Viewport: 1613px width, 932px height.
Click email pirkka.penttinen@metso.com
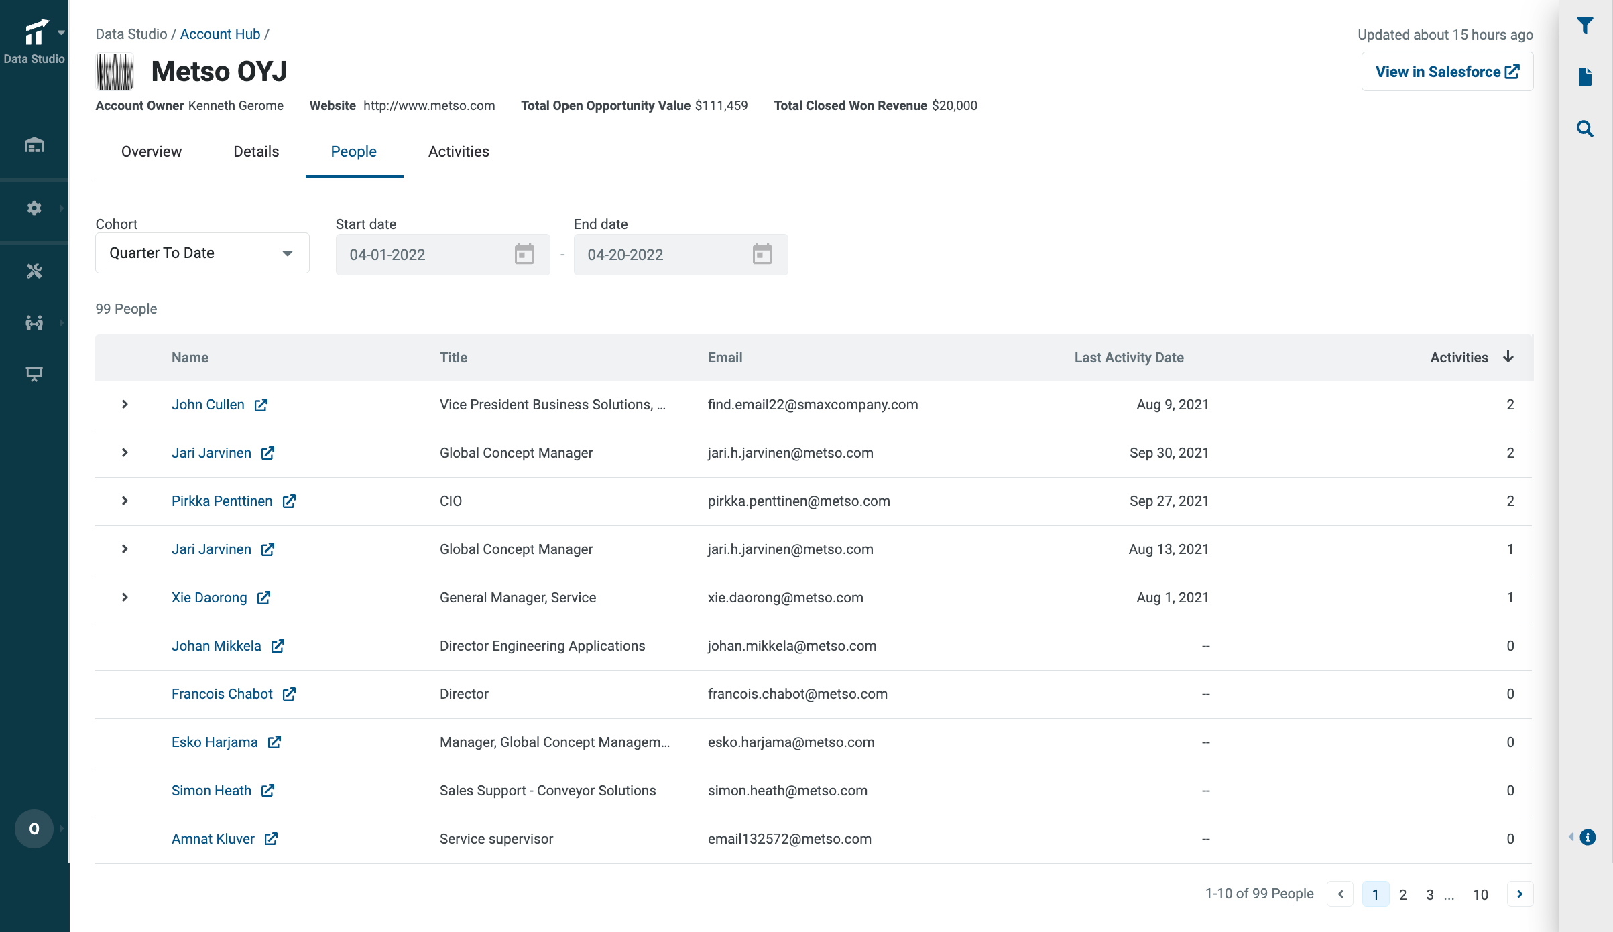click(x=798, y=501)
